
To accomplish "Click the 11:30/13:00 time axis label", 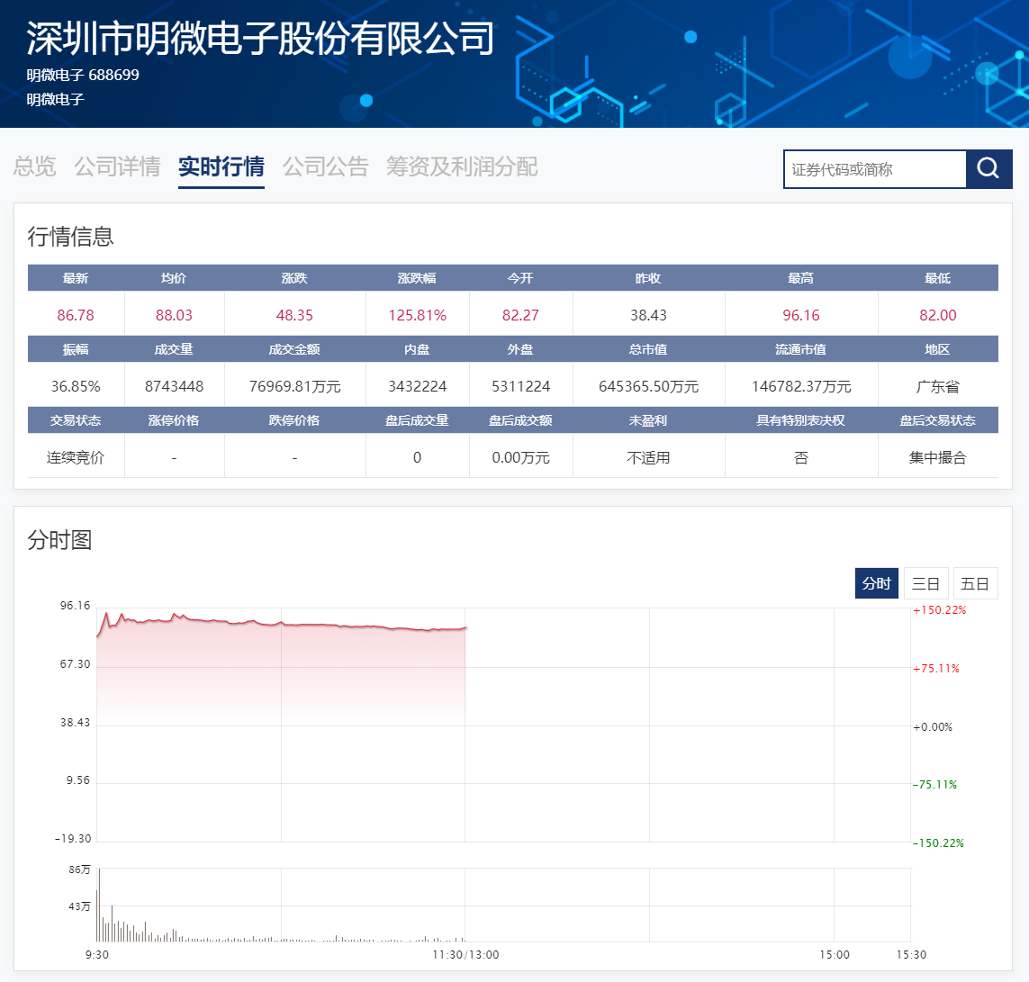I will [x=465, y=954].
